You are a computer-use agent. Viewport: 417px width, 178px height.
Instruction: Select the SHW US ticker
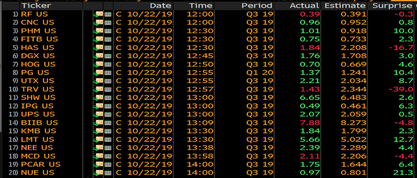pyautogui.click(x=38, y=97)
